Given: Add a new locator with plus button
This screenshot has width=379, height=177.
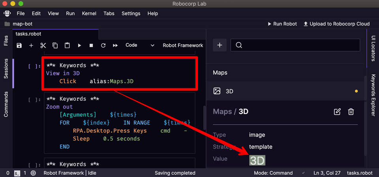Looking at the screenshot, I should (220, 45).
